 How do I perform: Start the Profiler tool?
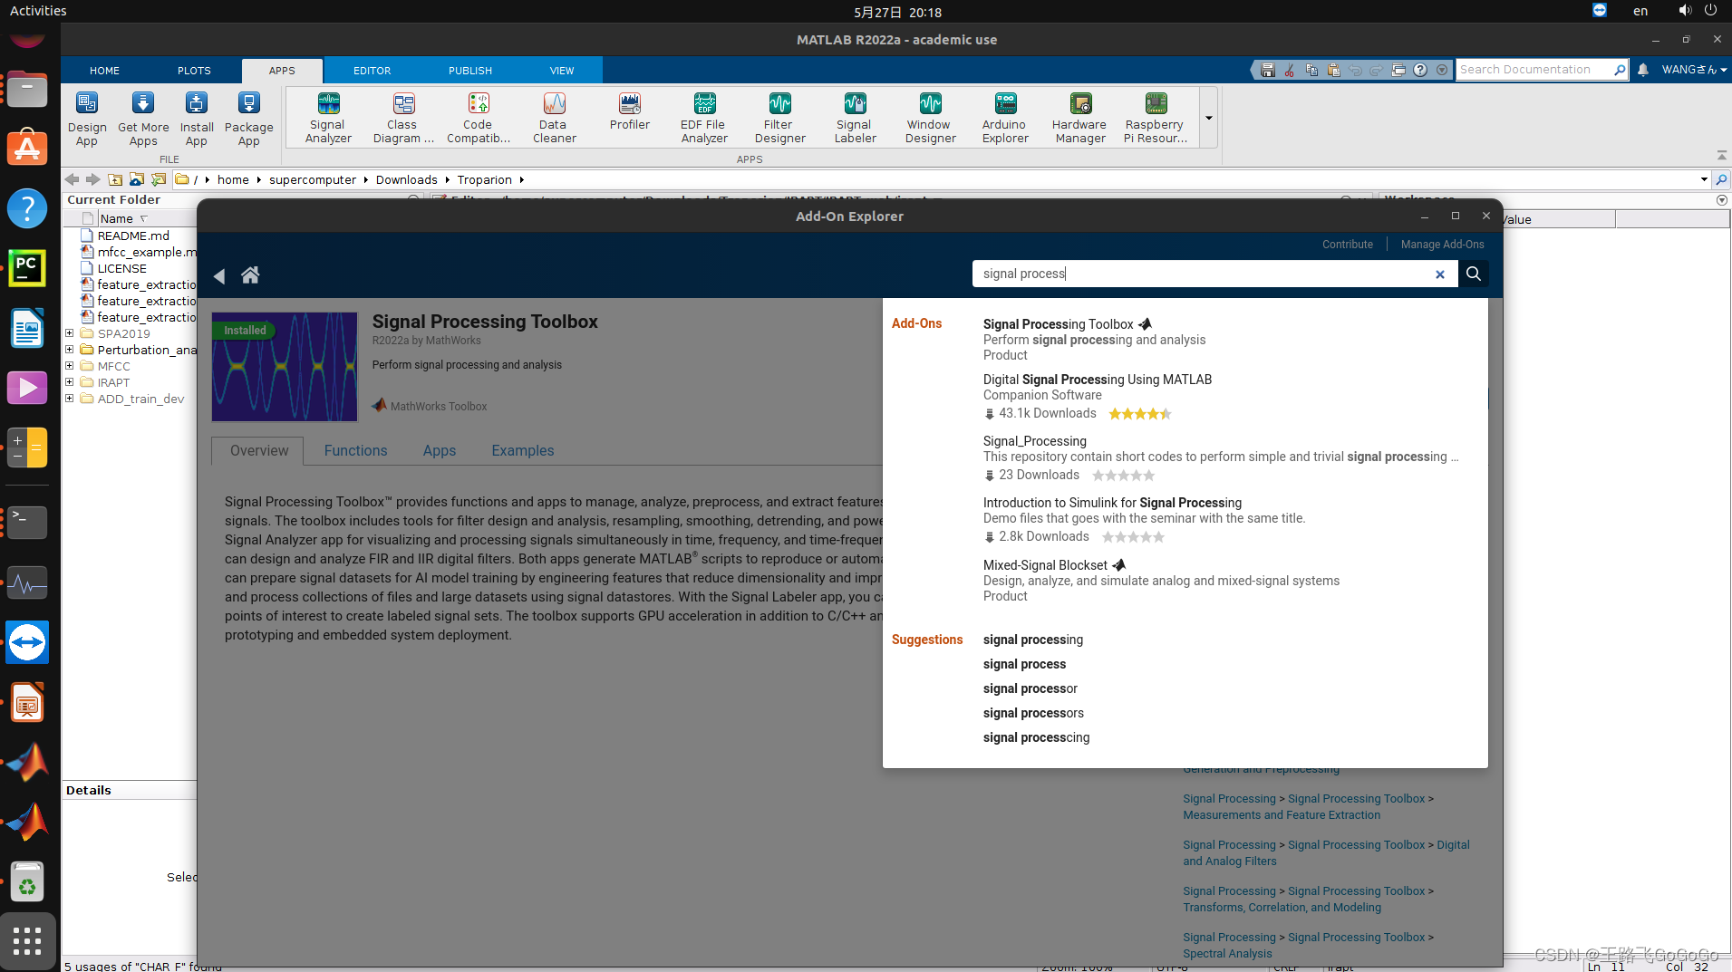(629, 115)
